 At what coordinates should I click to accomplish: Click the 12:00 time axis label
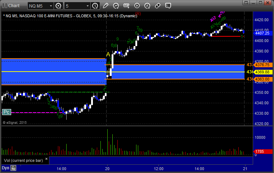[159, 169]
